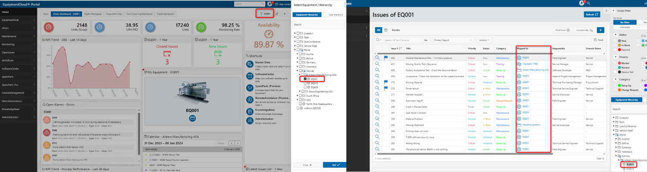The width and height of the screenshot is (647, 172).
Task: Click the Print Form button
Action: coord(562,30)
